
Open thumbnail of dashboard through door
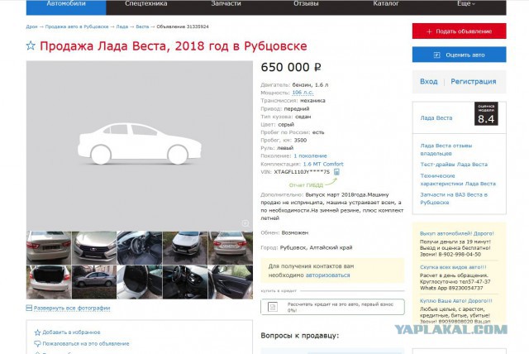click(x=185, y=282)
